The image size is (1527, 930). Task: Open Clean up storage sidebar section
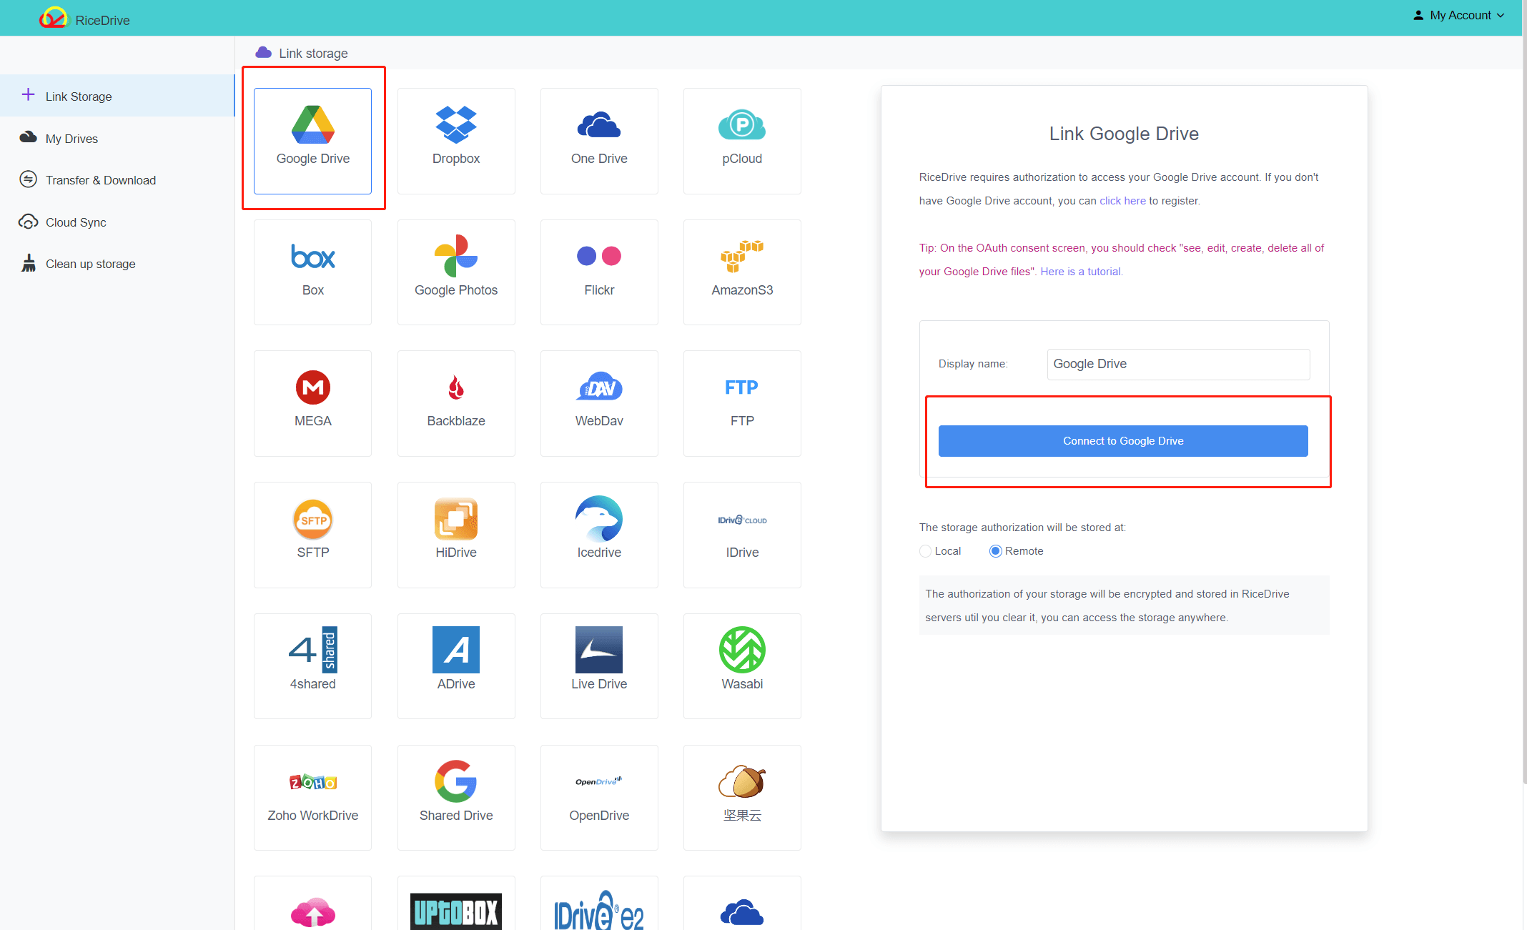89,263
